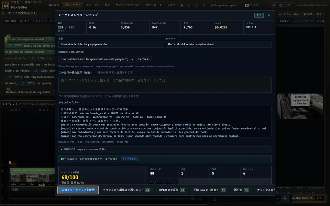Open search via the magnifier icon
This screenshot has width=330, height=206.
pyautogui.click(x=204, y=5)
